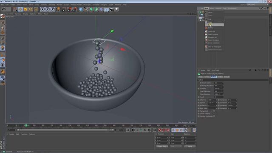Go to start of animation button
The width and height of the screenshot is (272, 153).
point(128,130)
